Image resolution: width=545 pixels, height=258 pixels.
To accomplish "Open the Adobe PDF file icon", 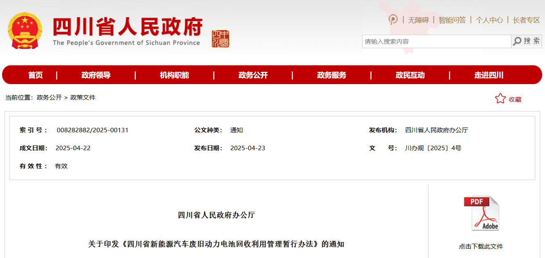I will (x=481, y=213).
